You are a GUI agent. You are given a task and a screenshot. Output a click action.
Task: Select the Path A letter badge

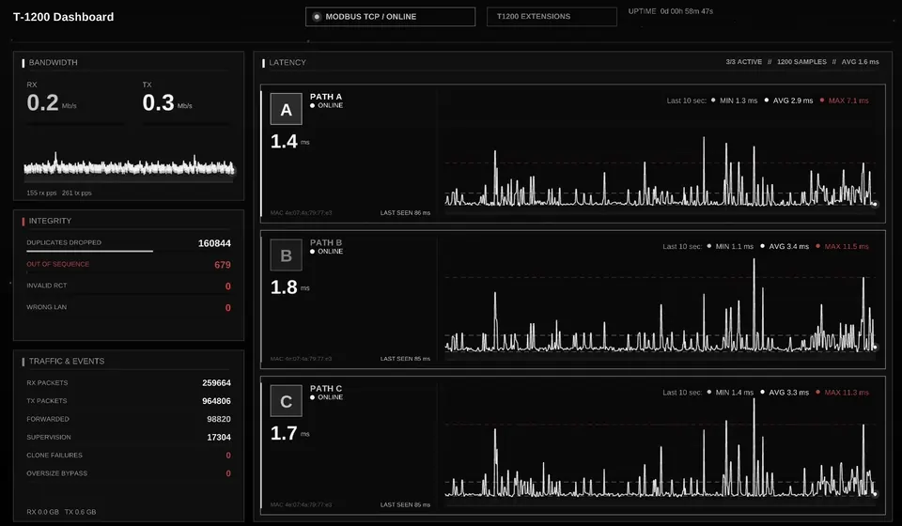[x=286, y=109]
